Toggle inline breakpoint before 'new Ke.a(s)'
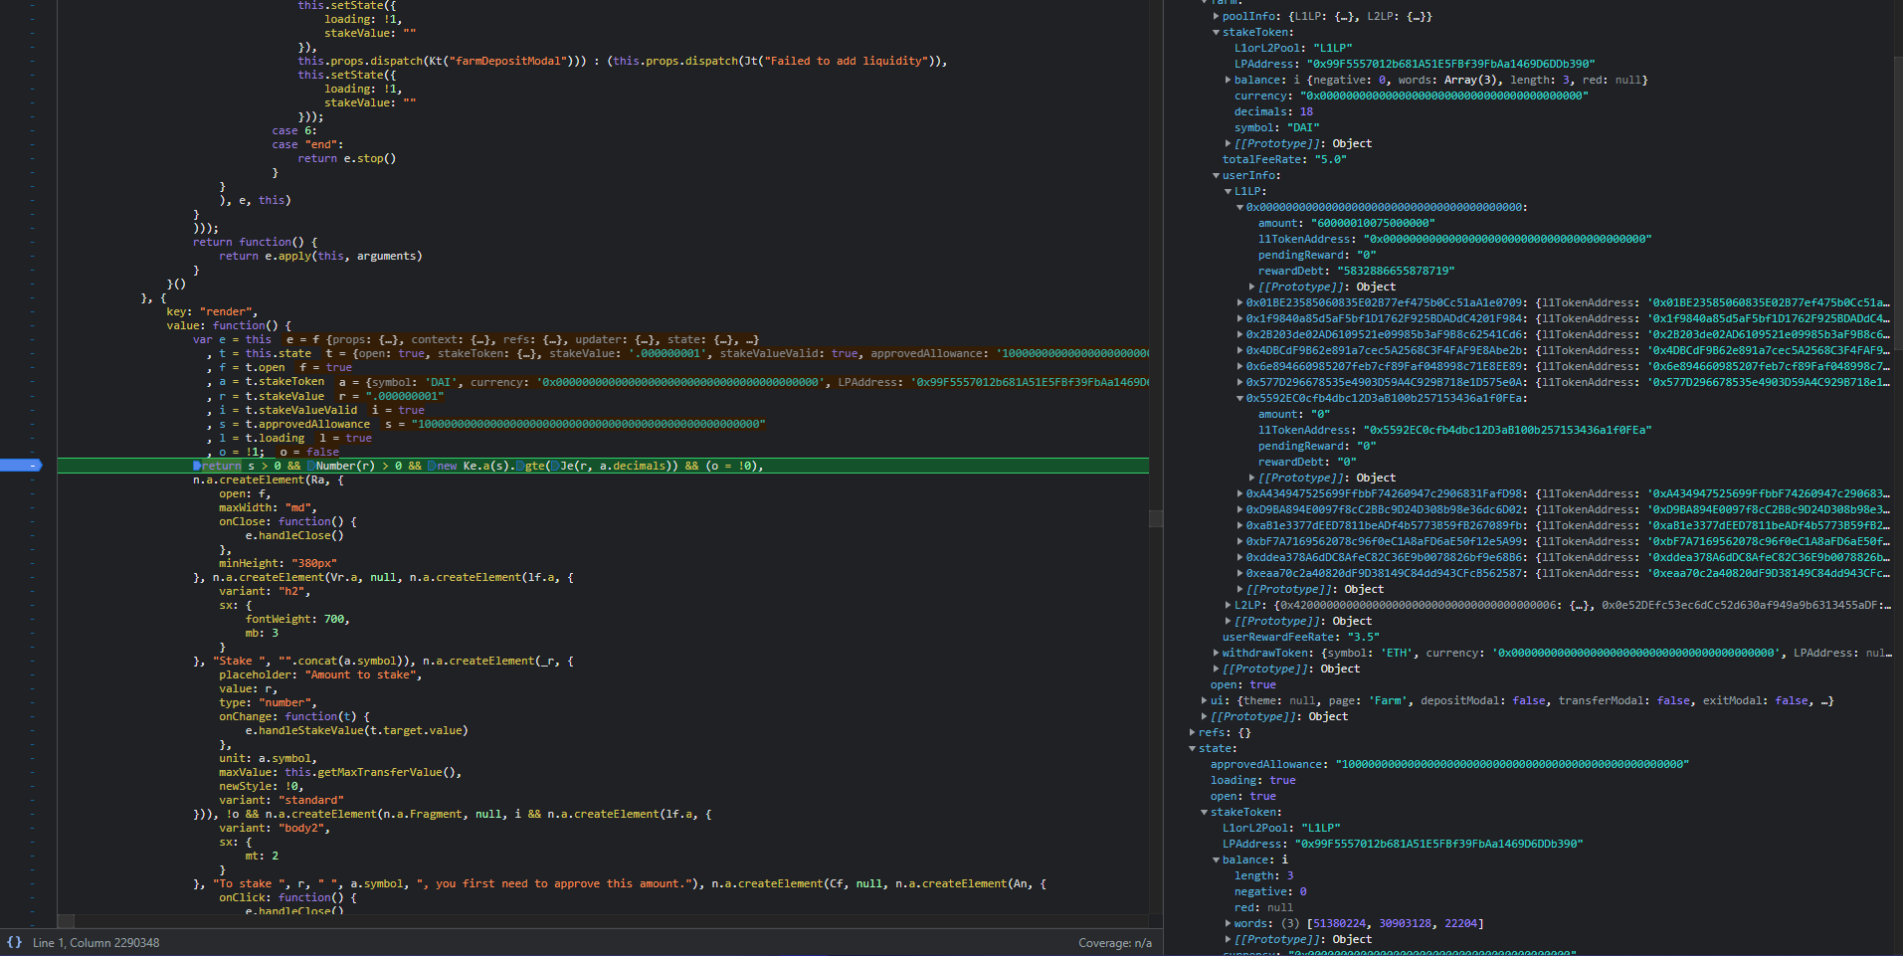Viewport: 1903px width, 956px height. 432,466
